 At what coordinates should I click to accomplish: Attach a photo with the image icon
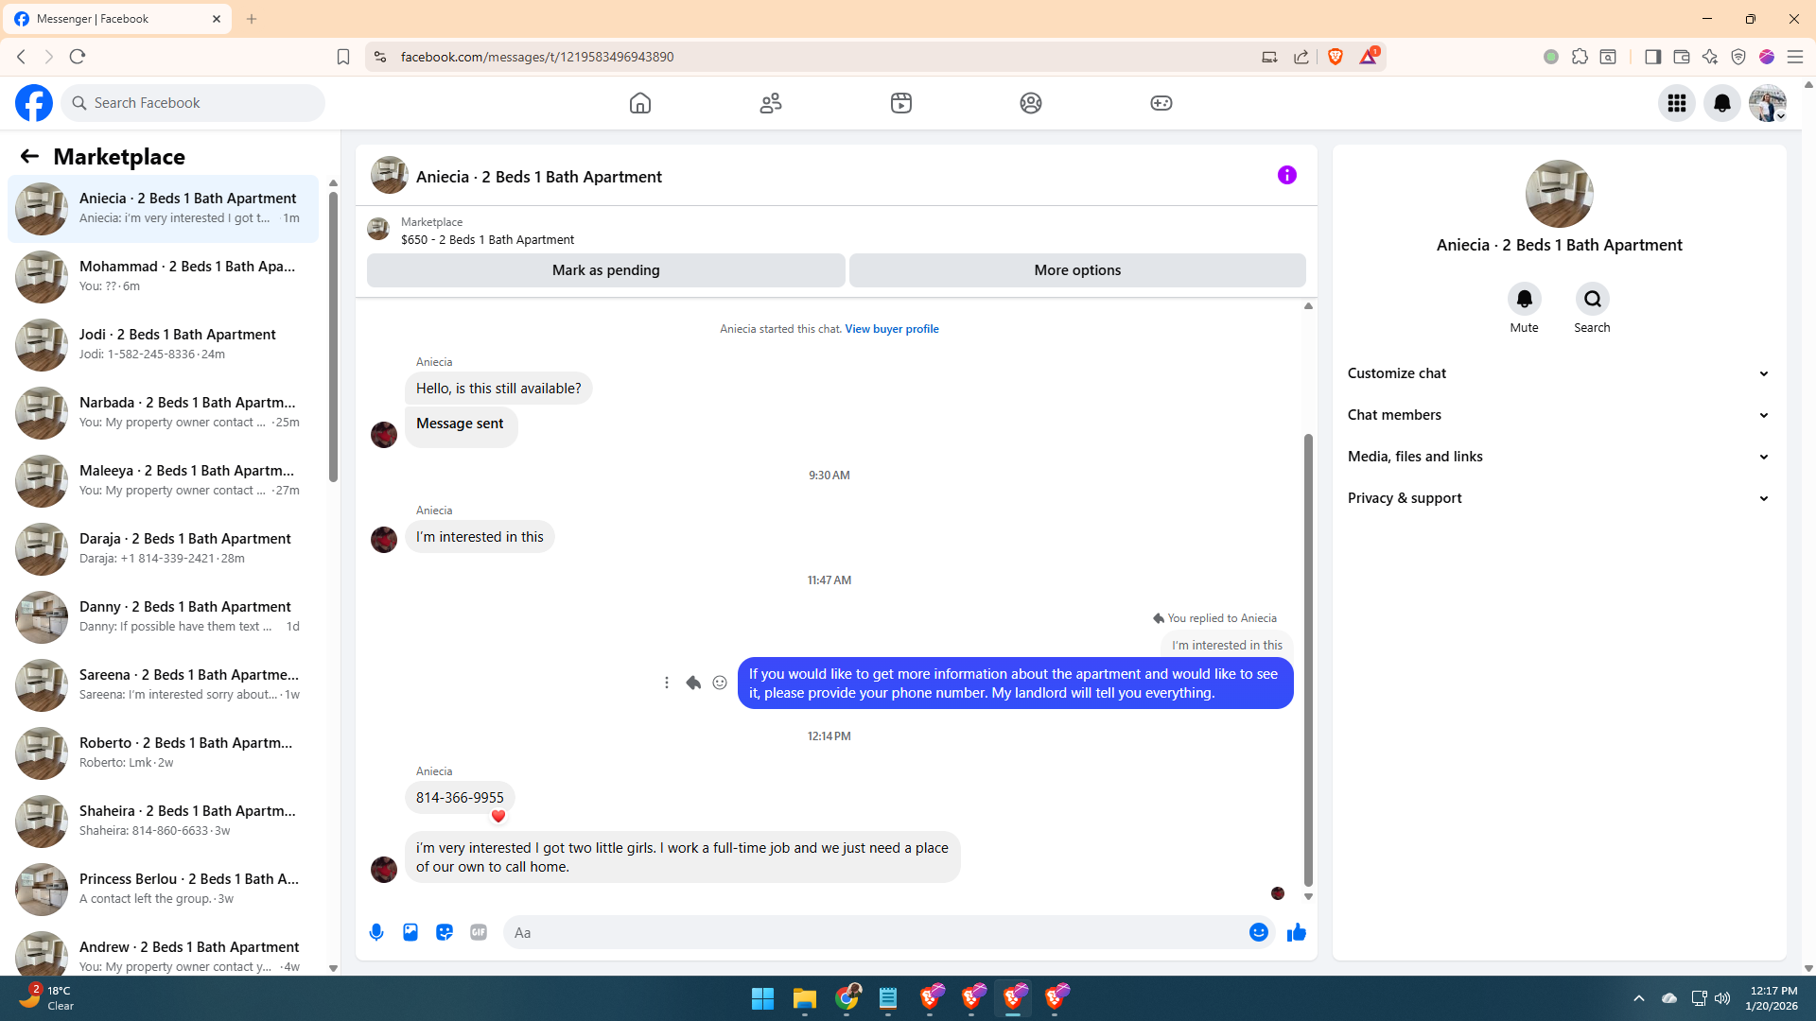point(410,932)
